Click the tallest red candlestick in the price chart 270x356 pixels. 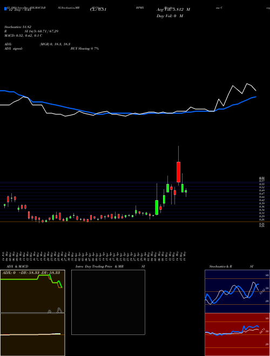178,172
